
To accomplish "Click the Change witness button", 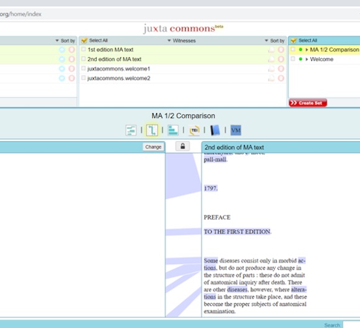I will 153,147.
